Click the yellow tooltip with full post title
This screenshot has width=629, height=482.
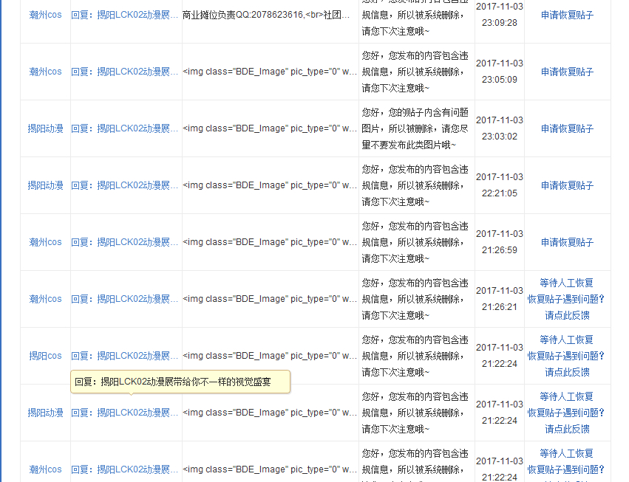click(x=180, y=382)
